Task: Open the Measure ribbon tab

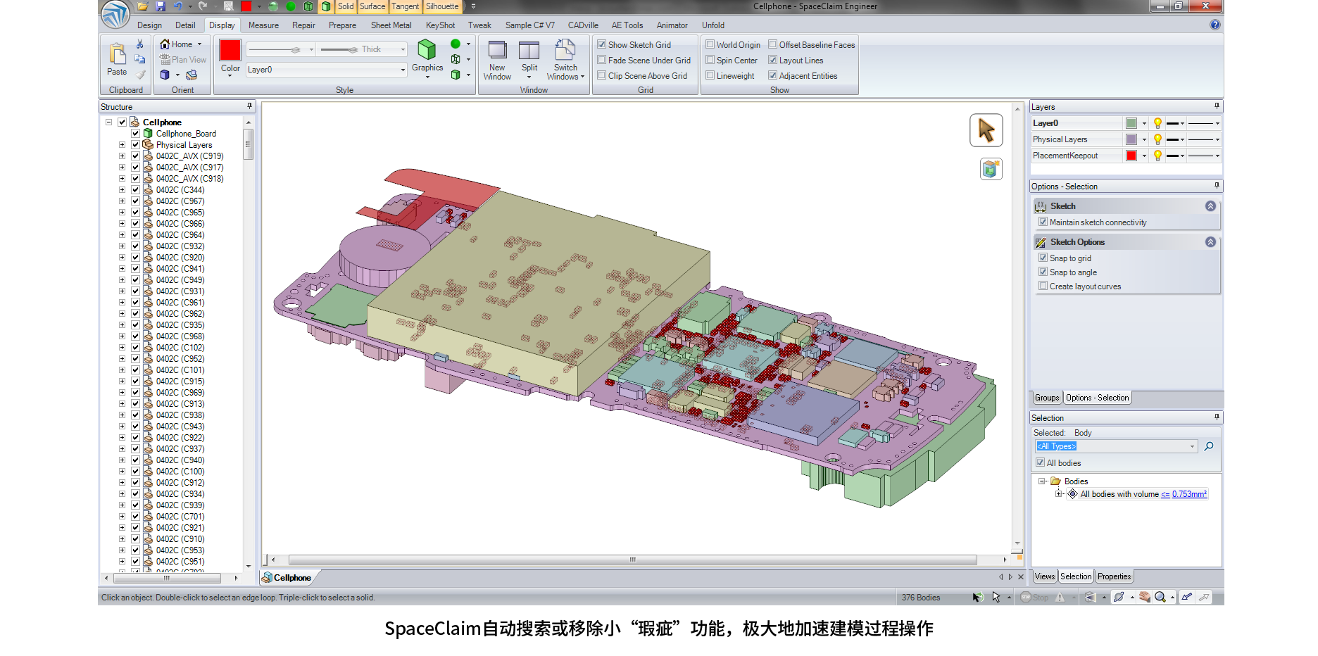Action: coord(263,25)
